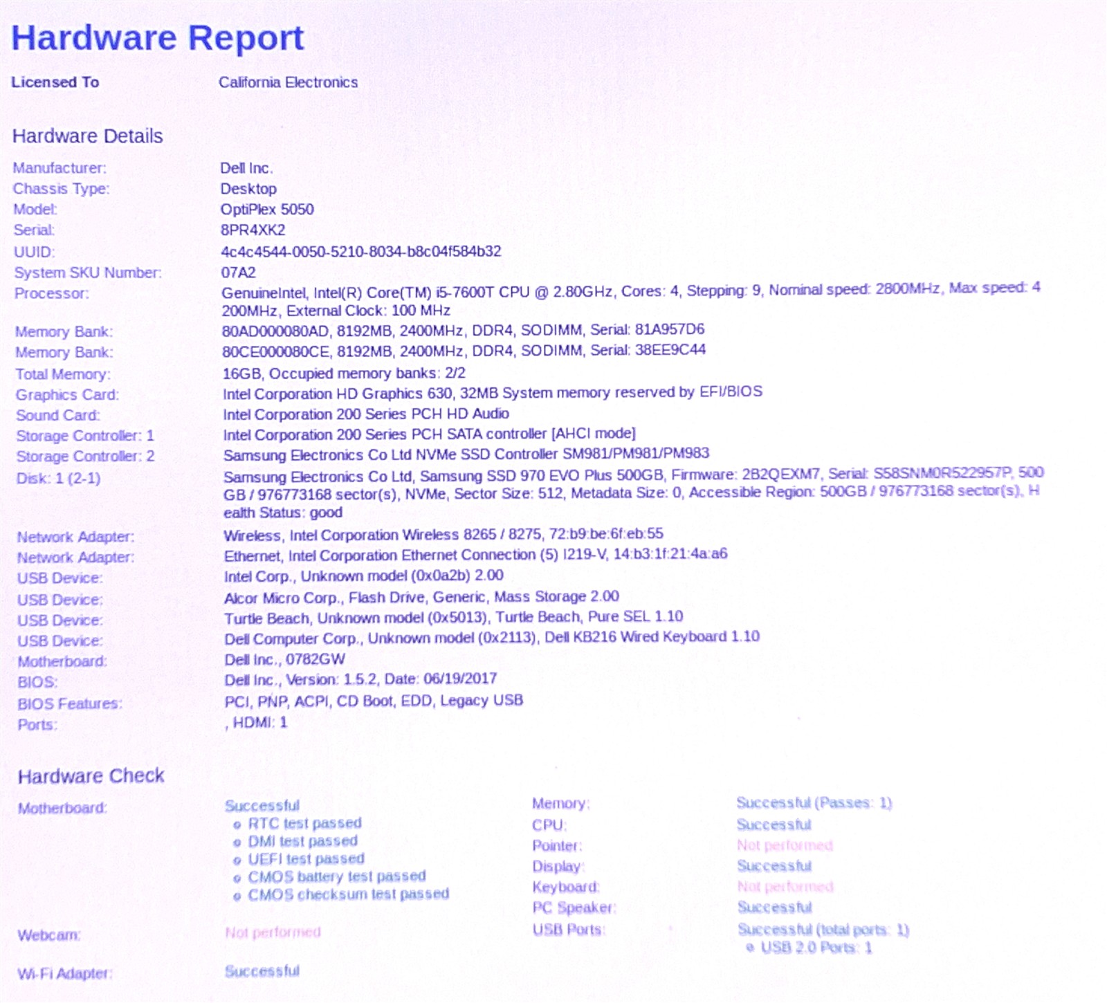This screenshot has height=1003, width=1107.
Task: Click the CMOS battery test passed item
Action: [x=337, y=876]
